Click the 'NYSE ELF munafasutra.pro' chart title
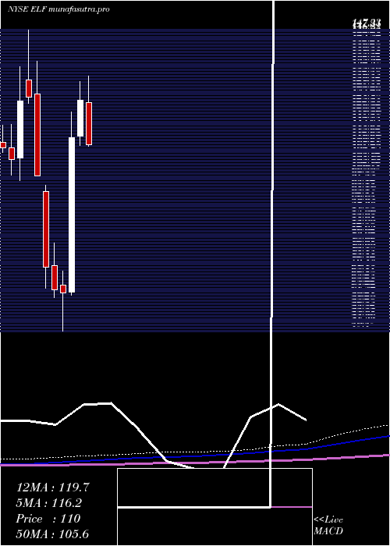The image size is (390, 546). point(58,9)
